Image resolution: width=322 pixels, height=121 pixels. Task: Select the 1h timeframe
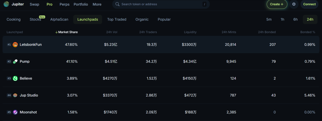pos(282,19)
